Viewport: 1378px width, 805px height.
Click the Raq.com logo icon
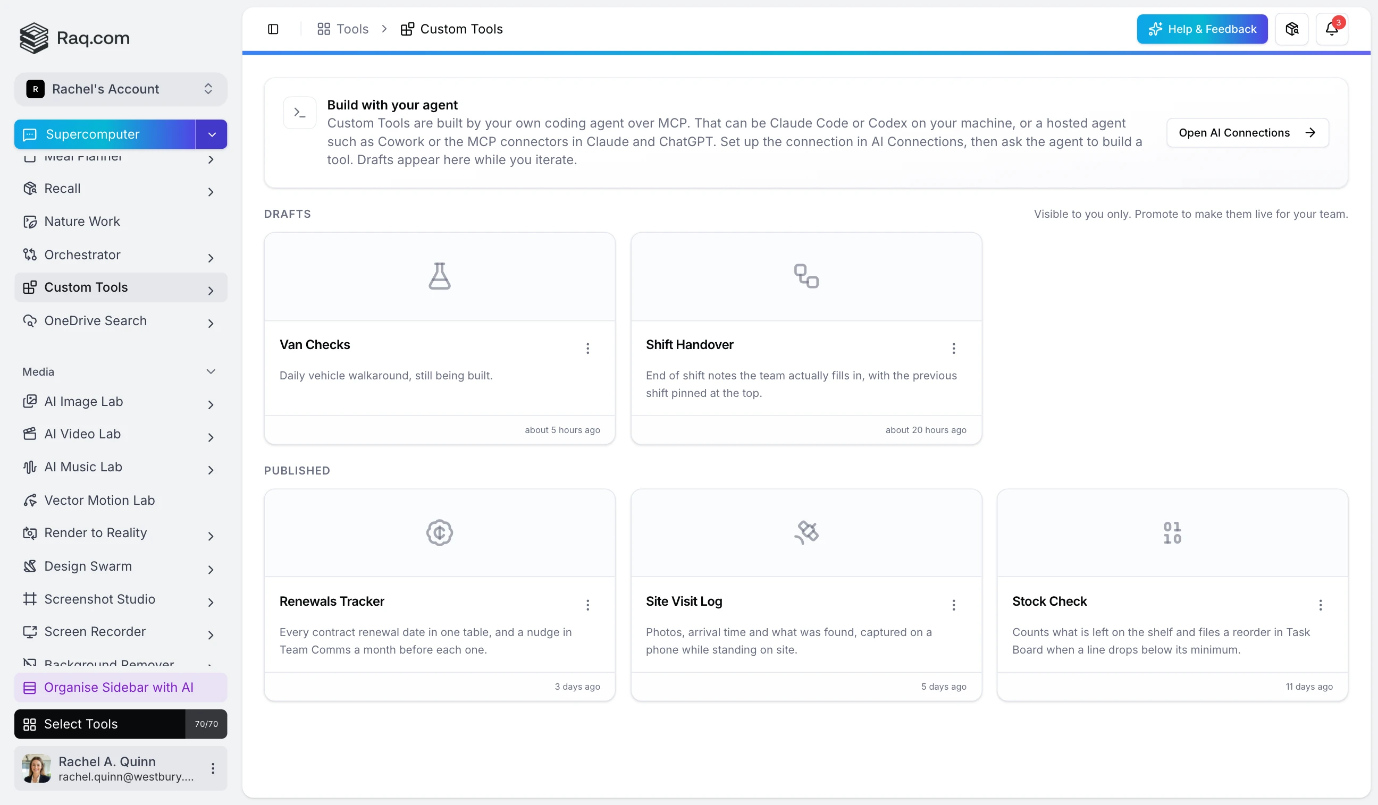point(34,38)
